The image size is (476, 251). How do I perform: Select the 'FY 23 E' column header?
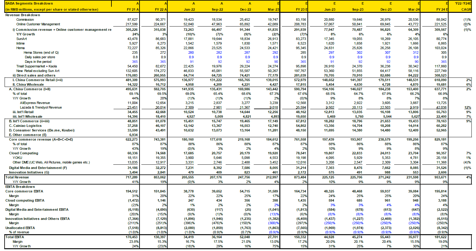click(302, 9)
